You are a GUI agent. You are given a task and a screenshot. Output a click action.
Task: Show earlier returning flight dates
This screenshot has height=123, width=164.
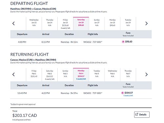click(13, 75)
